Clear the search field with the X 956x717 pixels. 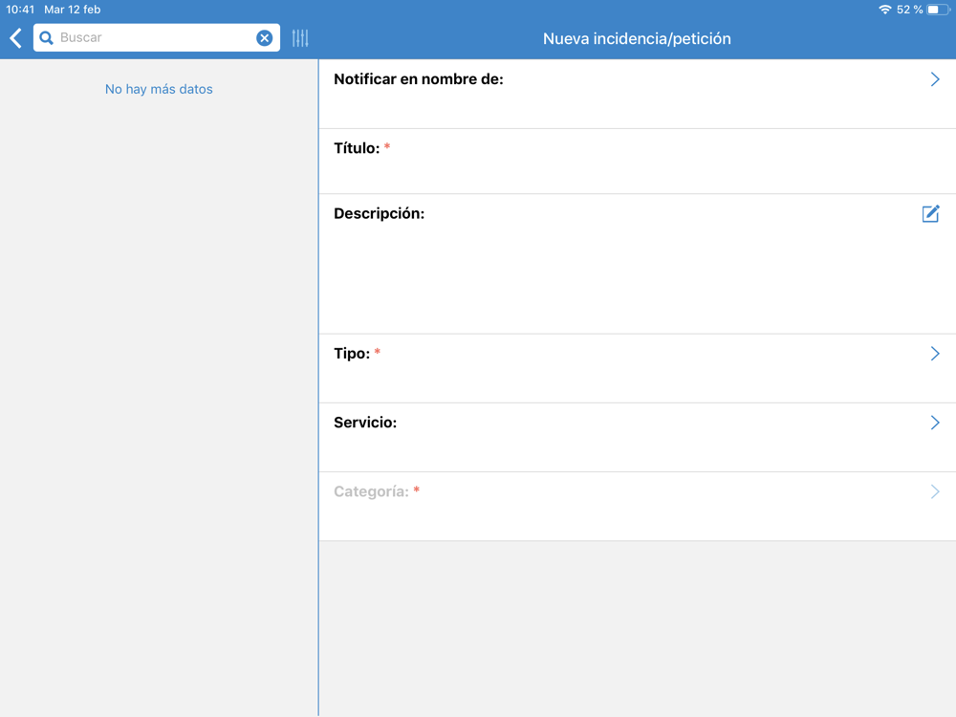point(264,38)
